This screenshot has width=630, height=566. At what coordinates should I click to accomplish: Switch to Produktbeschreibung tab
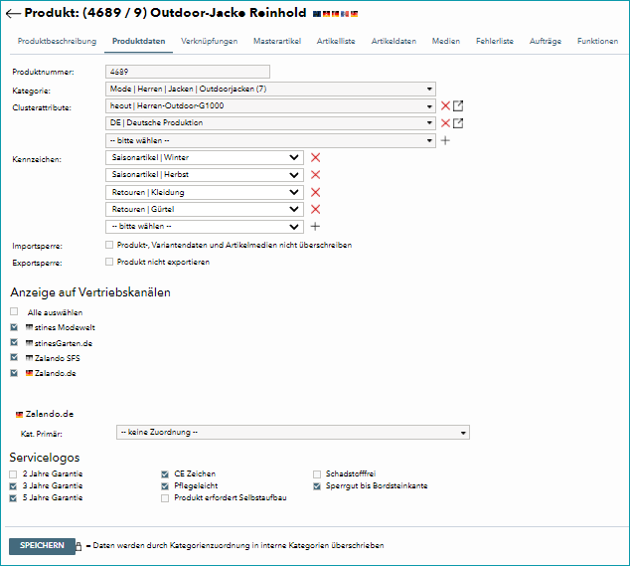(57, 41)
